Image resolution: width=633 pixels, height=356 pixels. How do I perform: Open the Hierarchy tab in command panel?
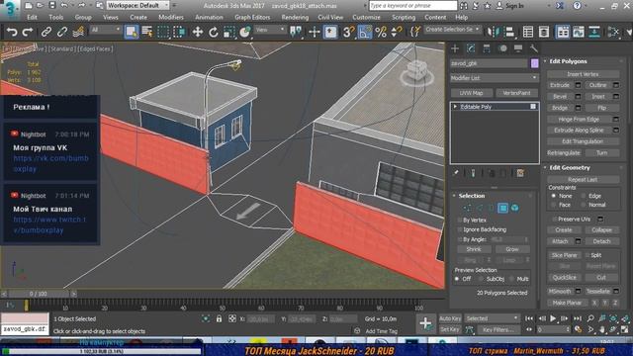[x=487, y=48]
